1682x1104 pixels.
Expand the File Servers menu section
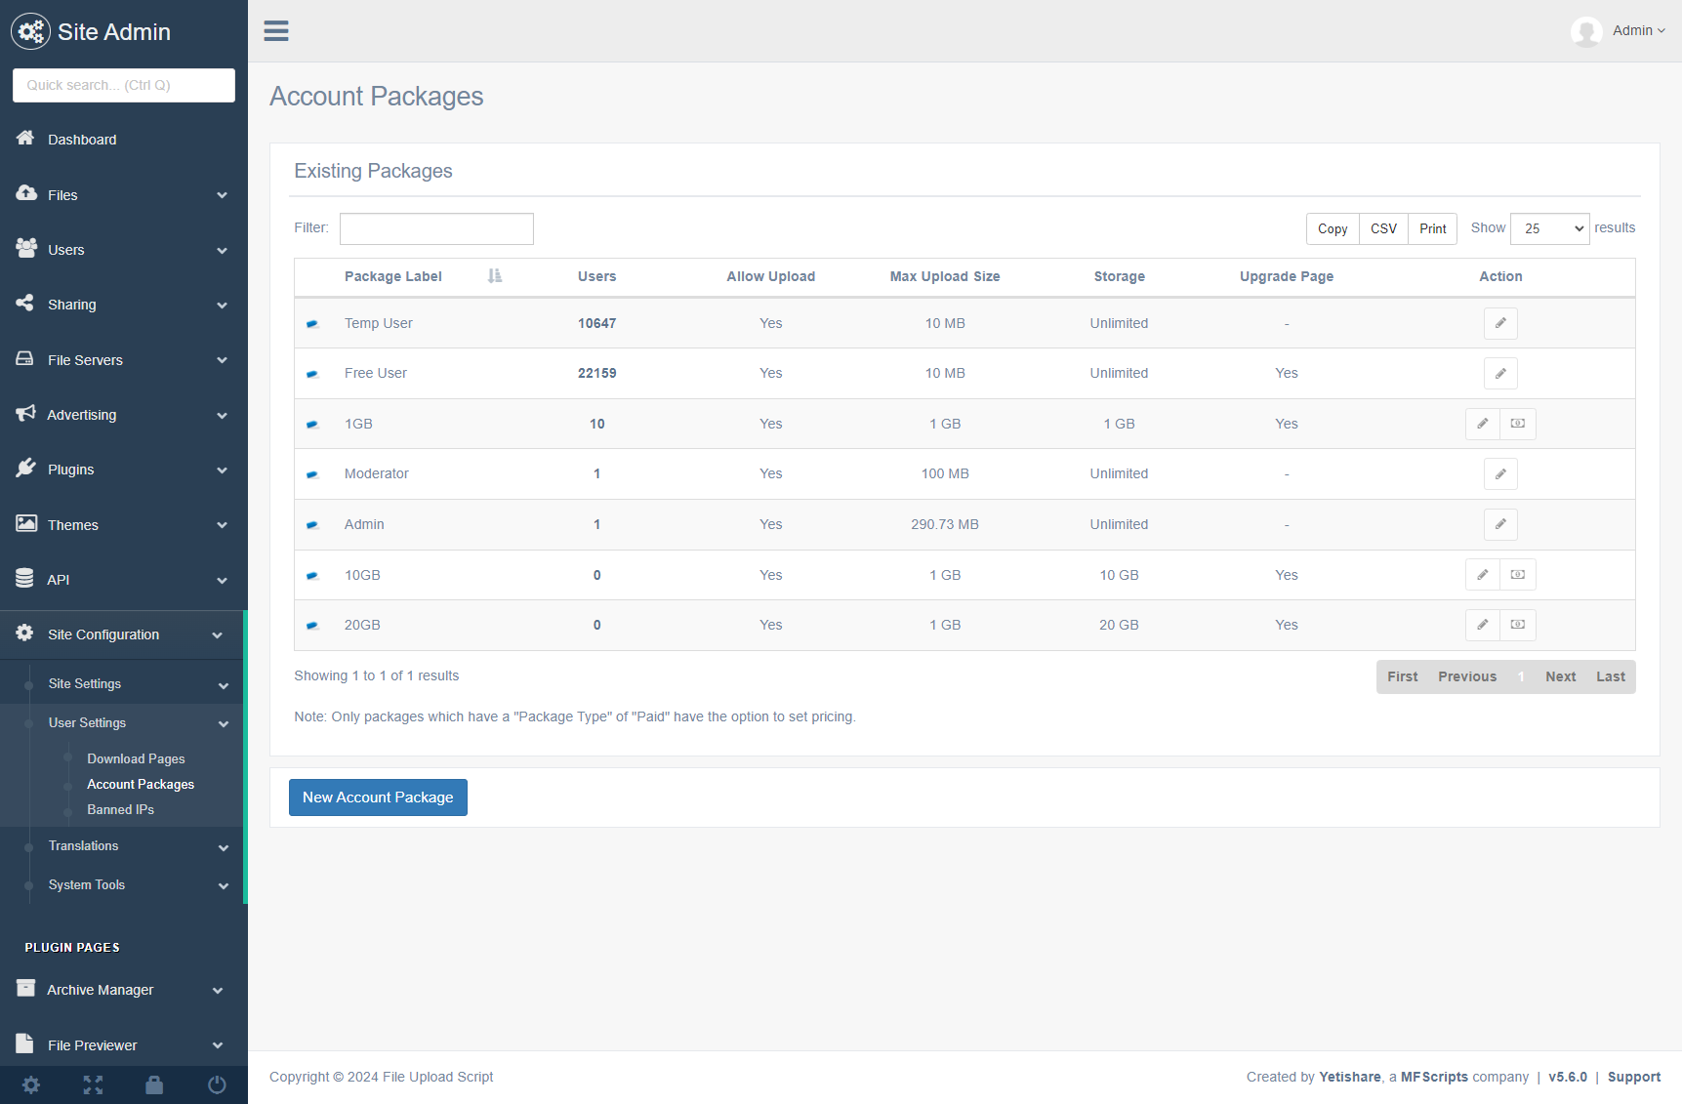point(124,360)
